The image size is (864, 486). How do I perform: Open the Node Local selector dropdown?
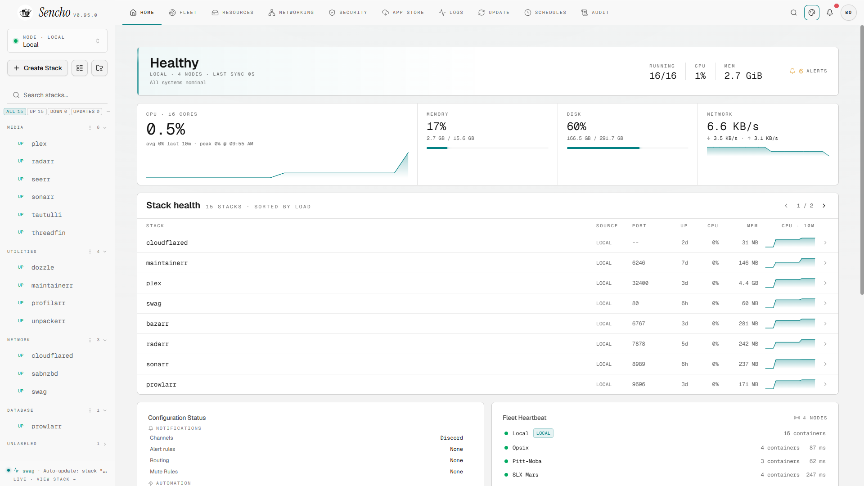coord(57,41)
